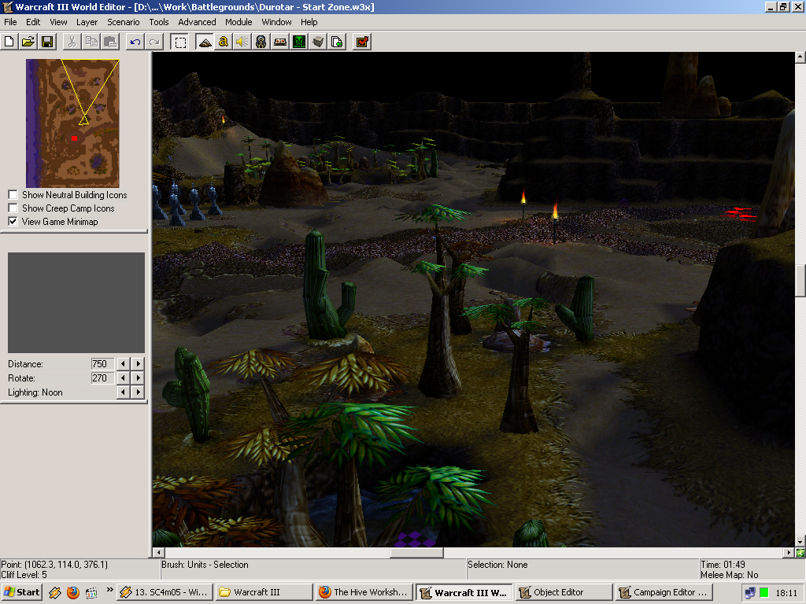Switch to Warcraft III folder window

click(264, 592)
